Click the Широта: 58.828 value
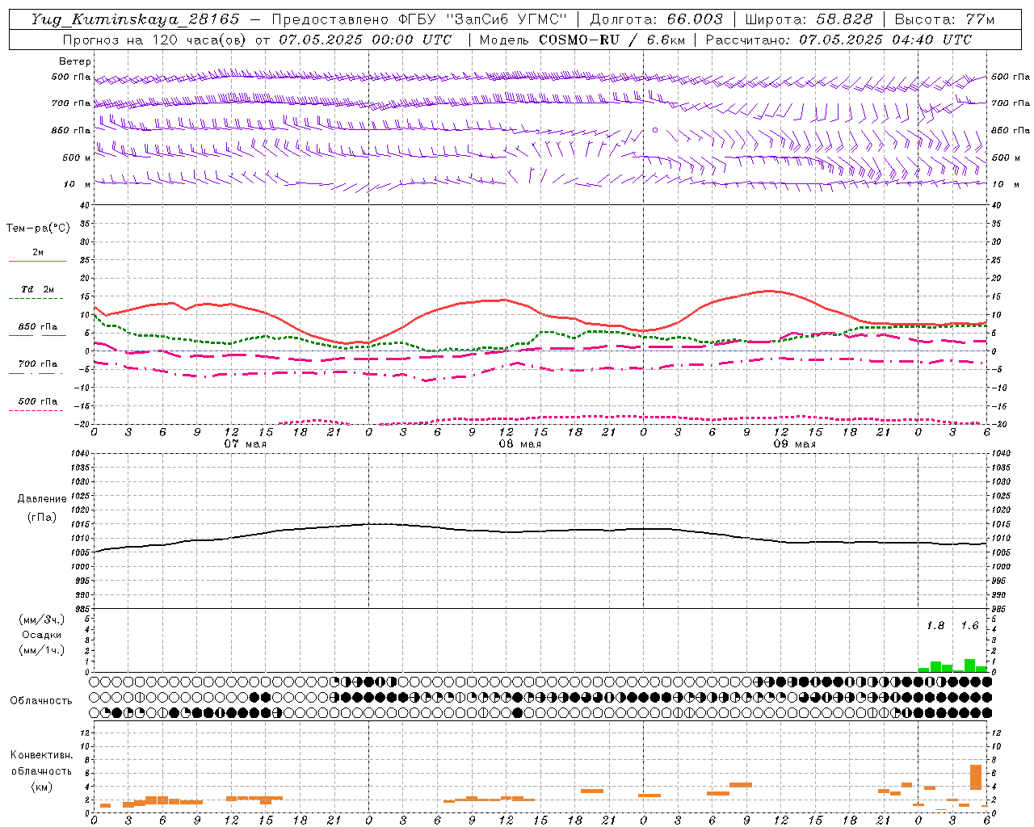This screenshot has width=1034, height=827. (x=809, y=19)
